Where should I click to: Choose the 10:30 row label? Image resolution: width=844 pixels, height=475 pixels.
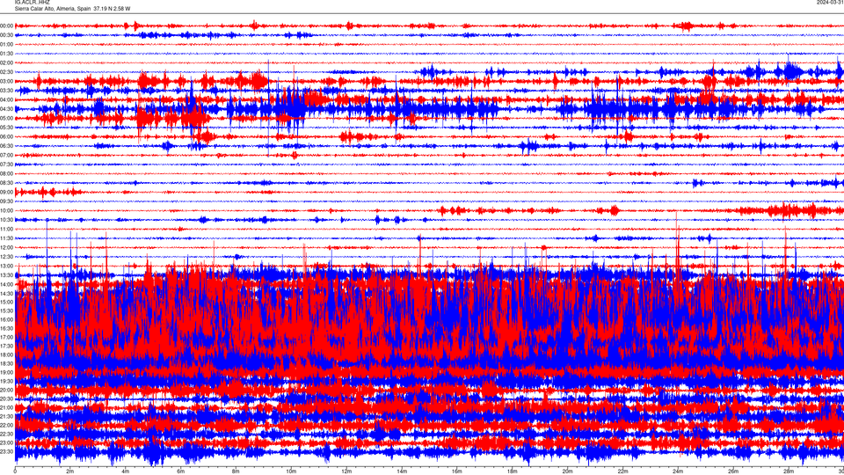point(7,220)
